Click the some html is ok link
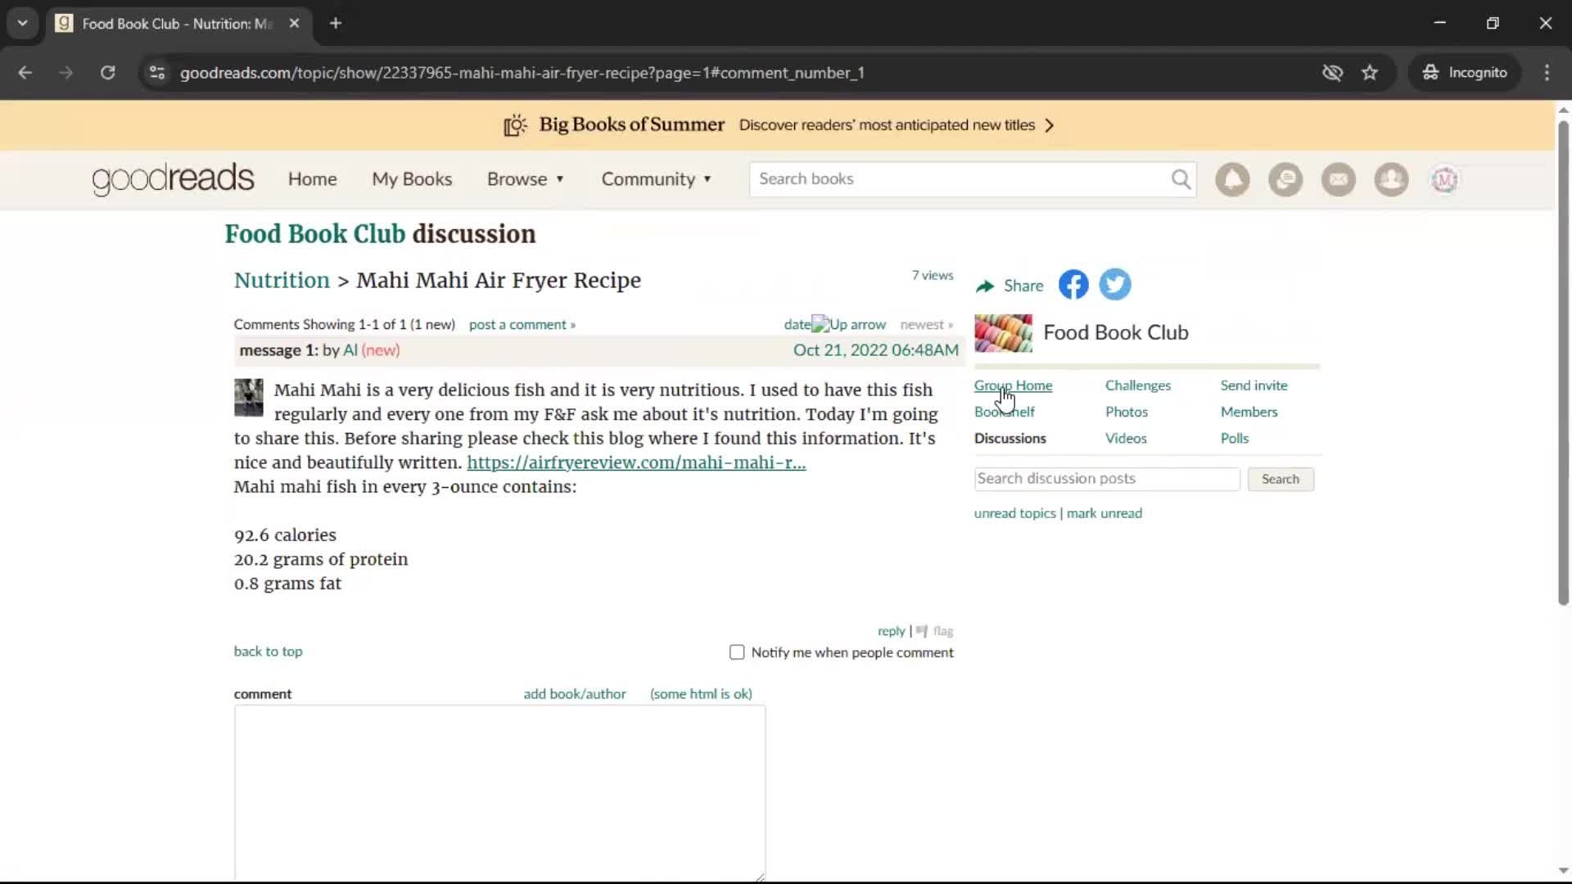This screenshot has width=1572, height=884. 701,694
